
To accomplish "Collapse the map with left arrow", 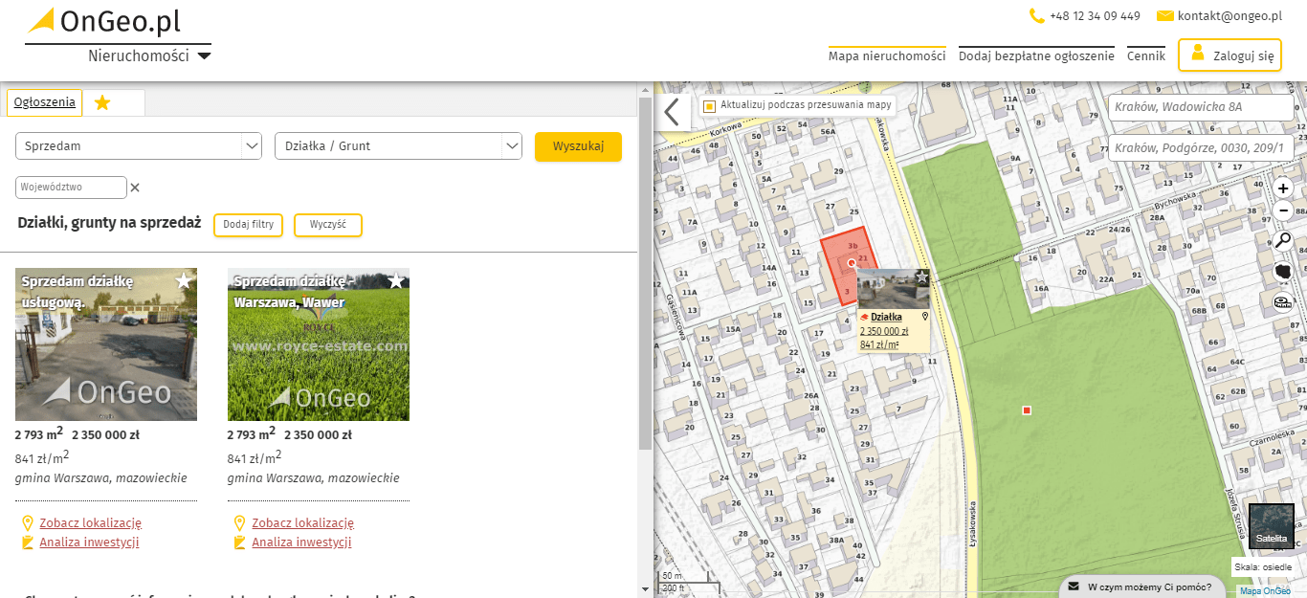I will pyautogui.click(x=672, y=112).
